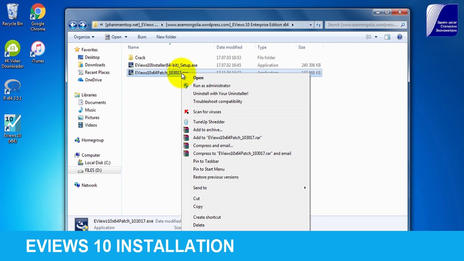Click the Burn toolbar button
Screen dimensions: 464x261
142,37
